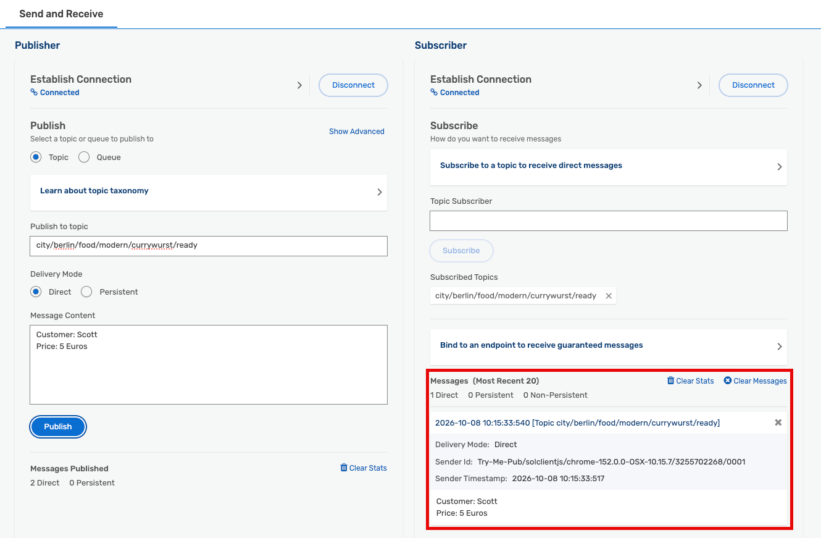The width and height of the screenshot is (821, 538).
Task: Expand Bind to an endpoint guaranteed messages
Action: click(609, 347)
